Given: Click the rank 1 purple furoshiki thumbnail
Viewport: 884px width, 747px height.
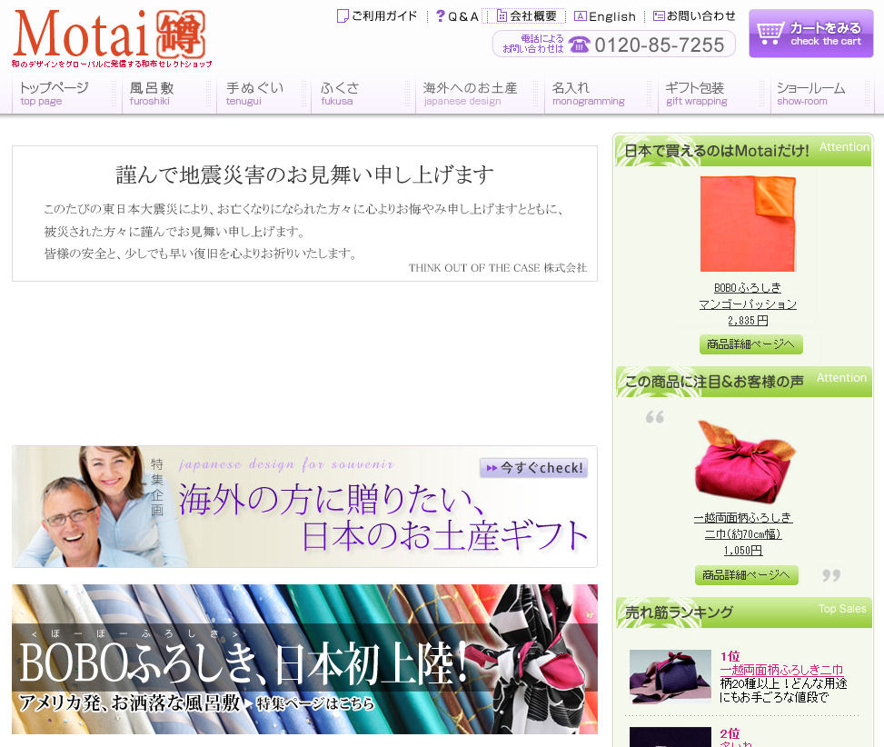Looking at the screenshot, I should [x=670, y=677].
